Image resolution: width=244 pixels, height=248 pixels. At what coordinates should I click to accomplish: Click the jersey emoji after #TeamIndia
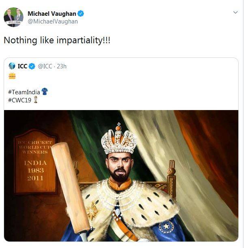45,91
